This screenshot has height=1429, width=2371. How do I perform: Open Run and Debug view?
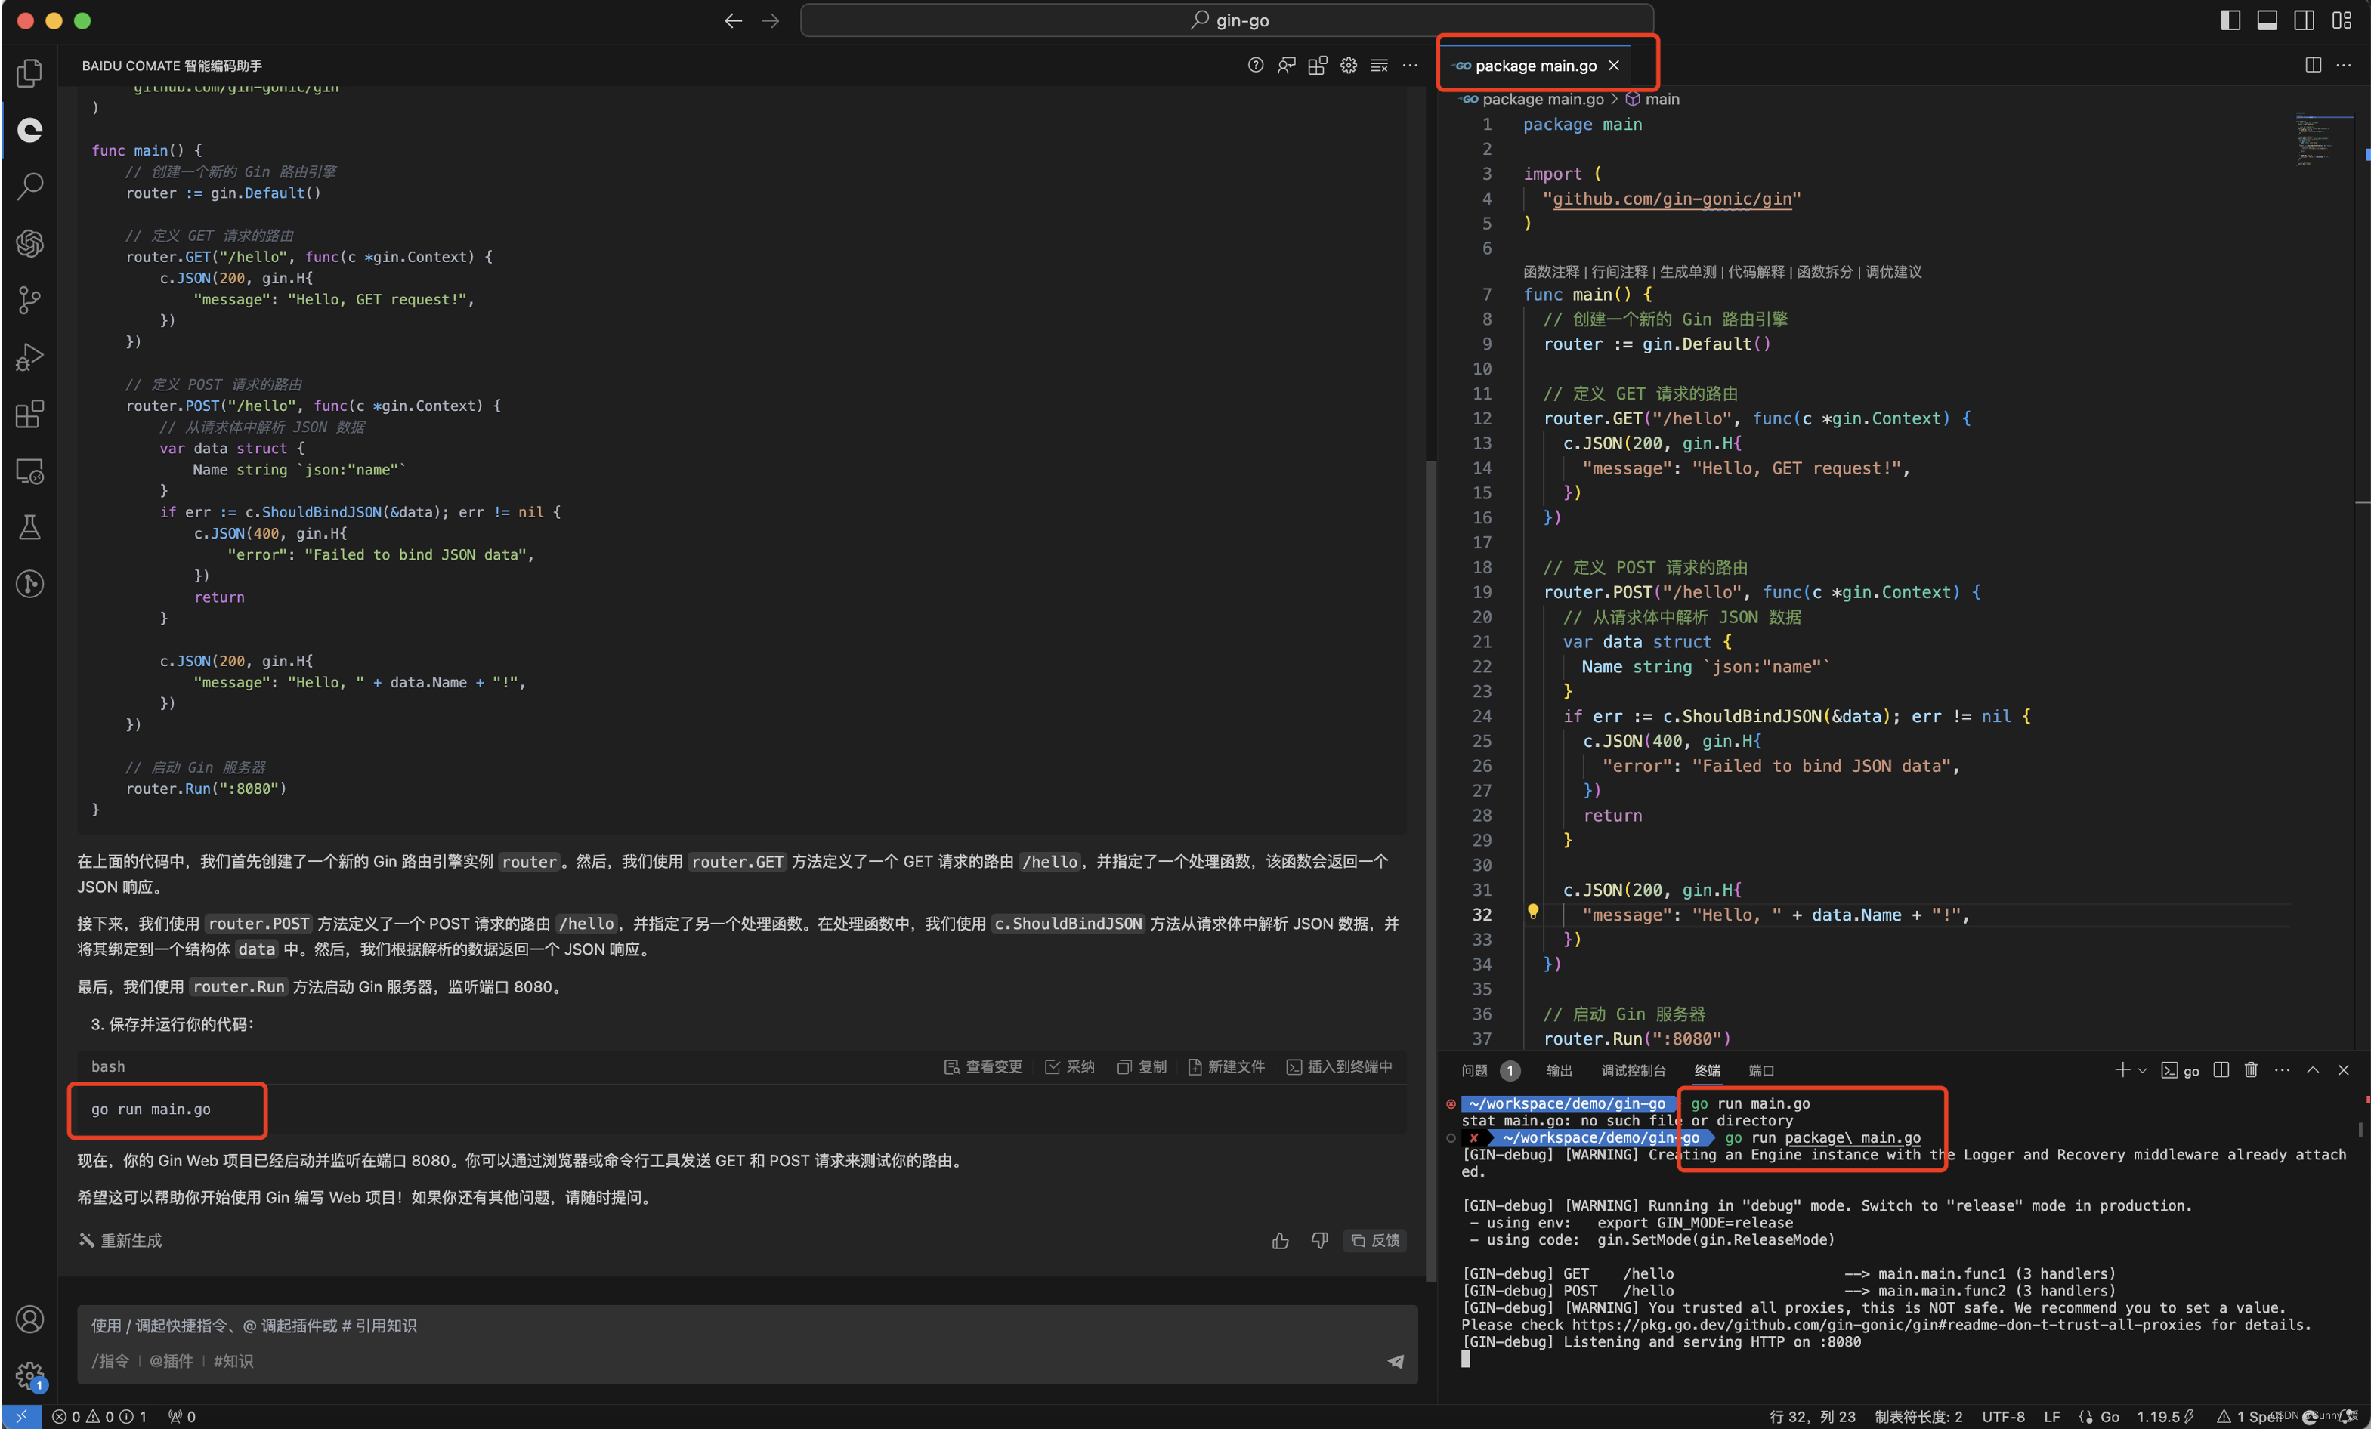[x=29, y=356]
